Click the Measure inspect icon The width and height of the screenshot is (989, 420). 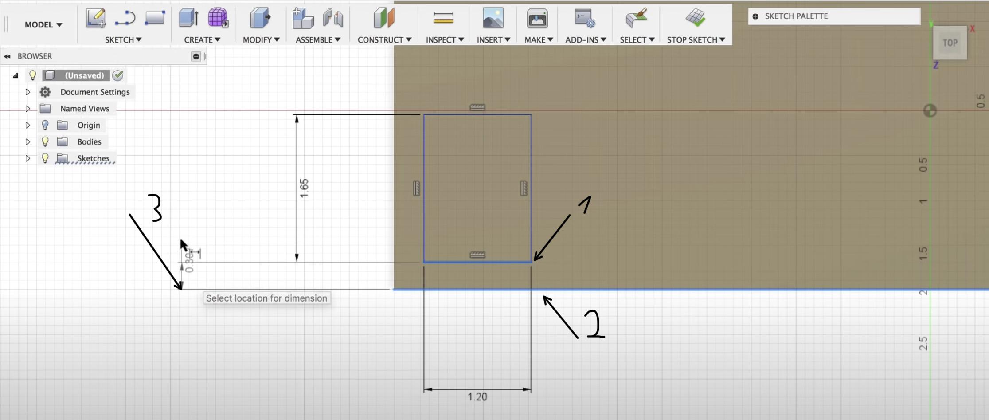(444, 18)
